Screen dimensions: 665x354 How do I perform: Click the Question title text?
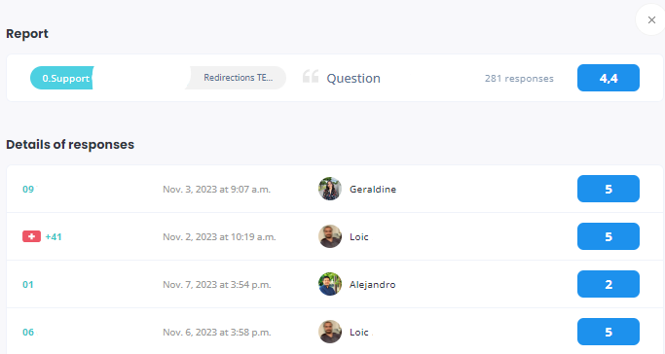[x=353, y=79]
